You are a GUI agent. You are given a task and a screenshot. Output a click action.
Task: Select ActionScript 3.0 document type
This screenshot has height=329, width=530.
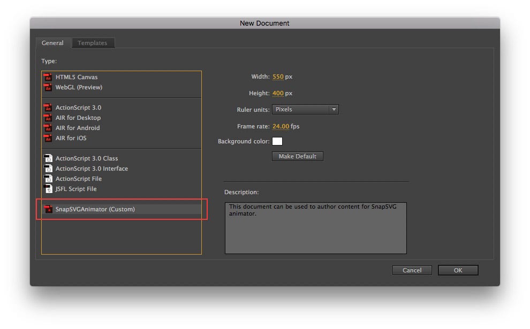[x=122, y=108]
